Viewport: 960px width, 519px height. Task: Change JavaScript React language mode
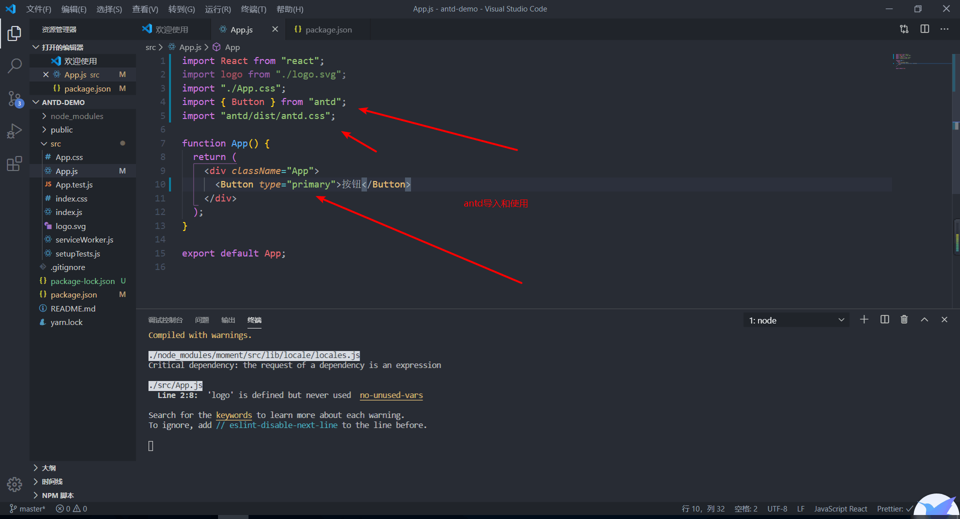pyautogui.click(x=840, y=509)
